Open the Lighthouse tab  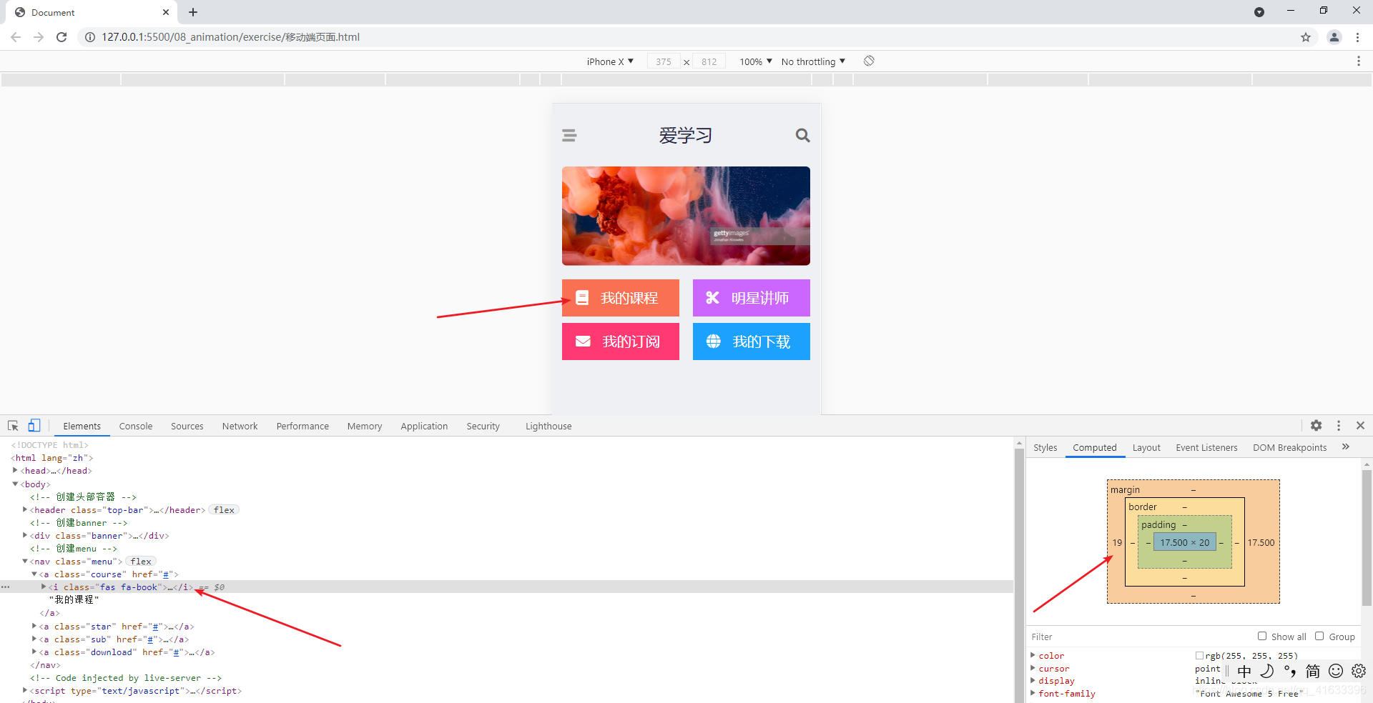[548, 426]
